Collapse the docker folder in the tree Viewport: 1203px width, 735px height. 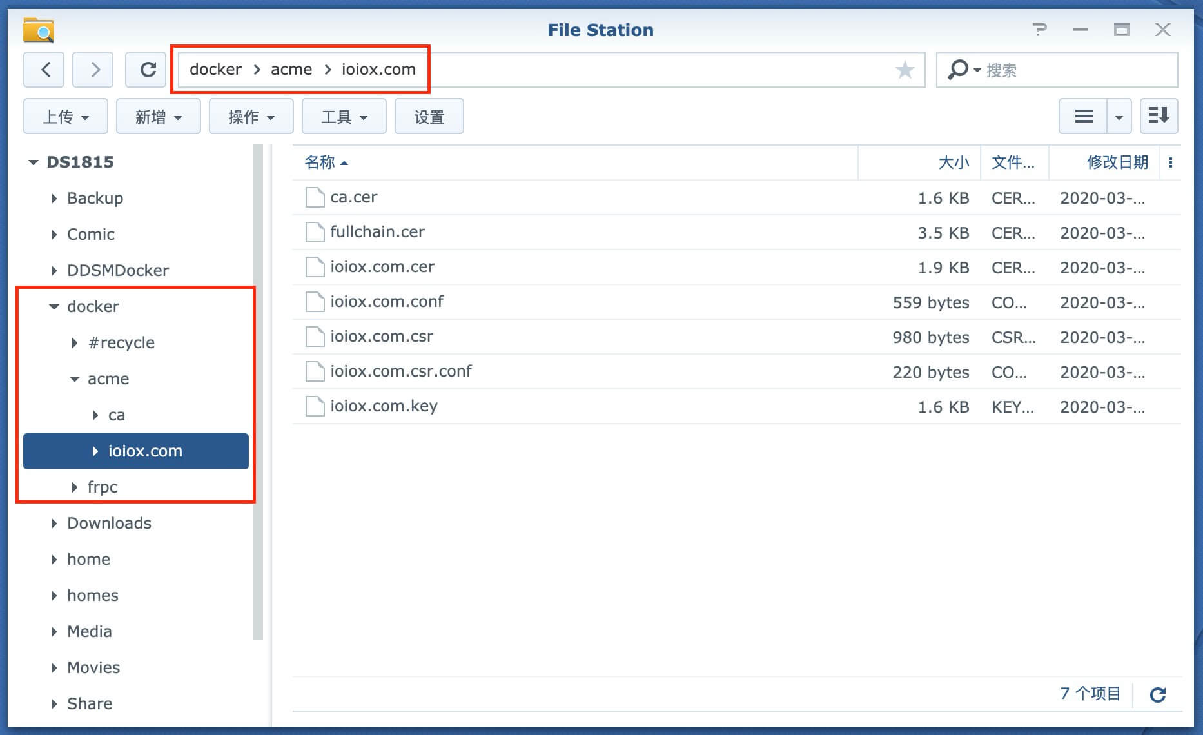(x=54, y=307)
